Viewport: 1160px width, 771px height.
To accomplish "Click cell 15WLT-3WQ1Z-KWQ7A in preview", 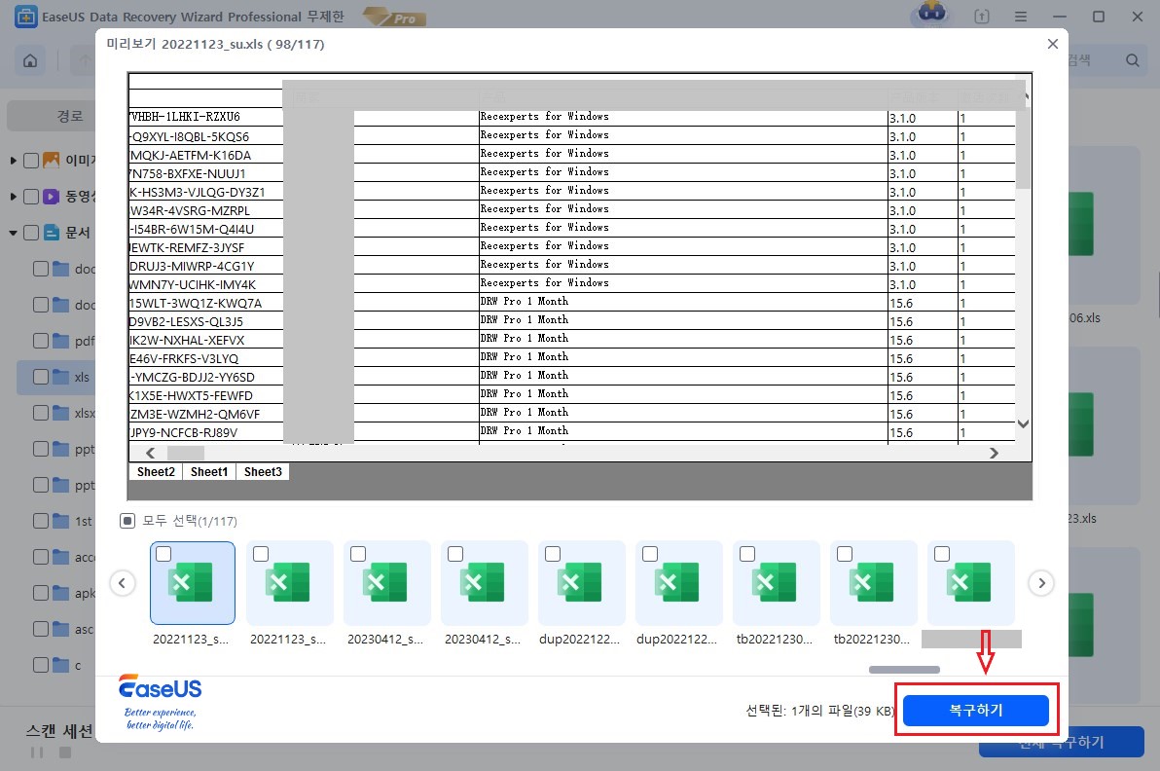I will click(205, 303).
